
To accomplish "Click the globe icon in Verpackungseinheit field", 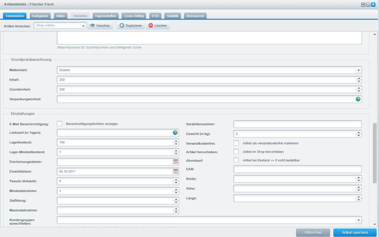I will point(358,99).
